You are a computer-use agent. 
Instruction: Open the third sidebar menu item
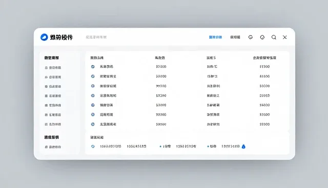(53, 86)
